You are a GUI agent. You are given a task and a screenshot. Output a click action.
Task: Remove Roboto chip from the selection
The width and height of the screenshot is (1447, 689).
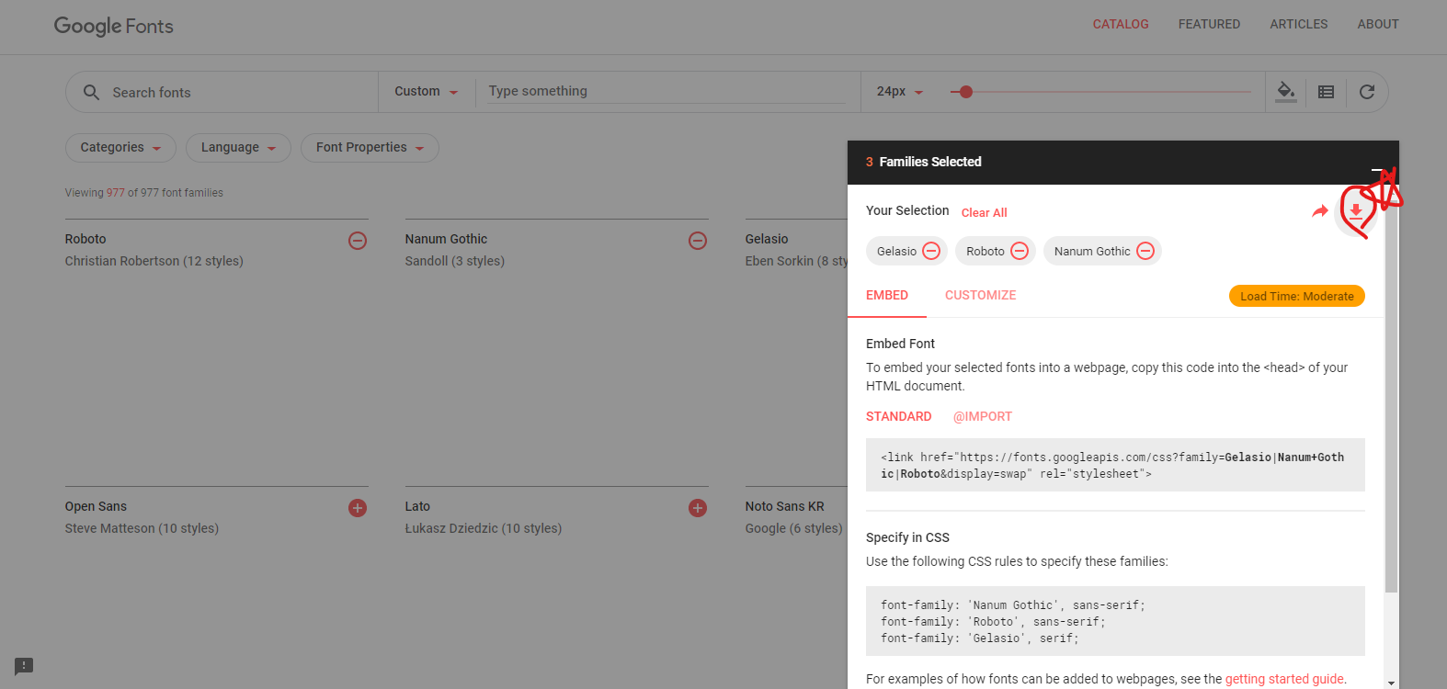1020,251
